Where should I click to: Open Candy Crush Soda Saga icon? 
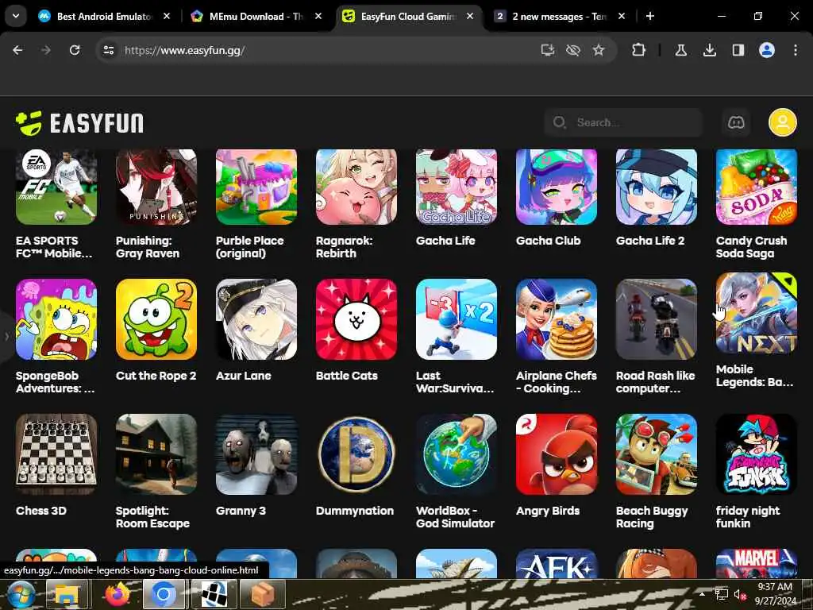(x=757, y=187)
